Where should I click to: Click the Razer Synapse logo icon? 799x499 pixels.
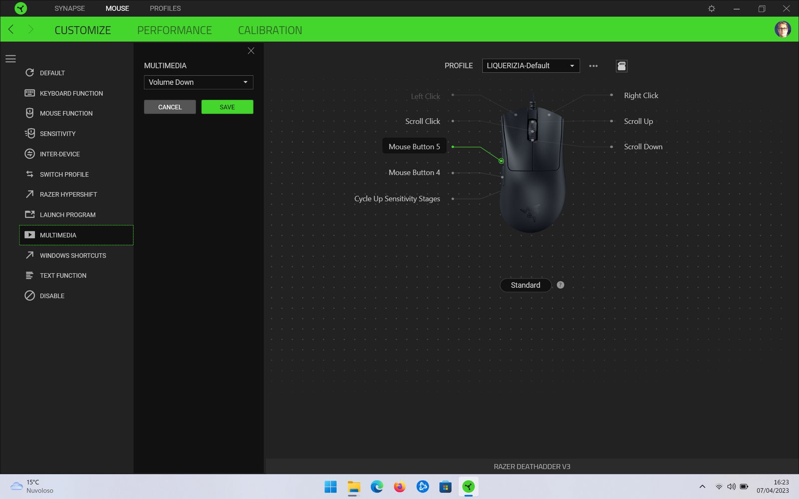click(x=20, y=8)
